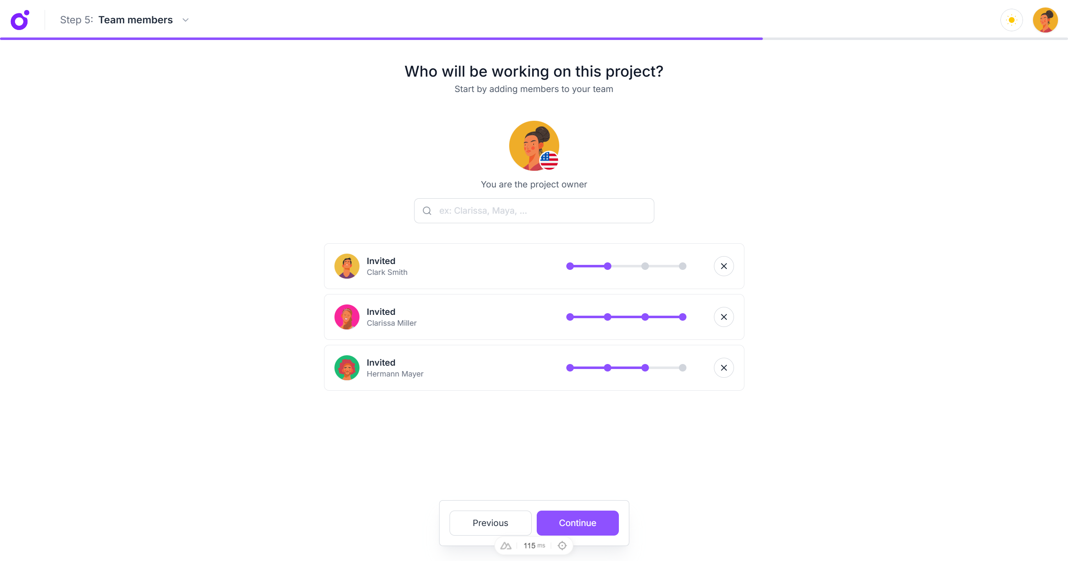Click Hermann Mayer's invited entry
Image resolution: width=1068 pixels, height=561 pixels.
459,368
